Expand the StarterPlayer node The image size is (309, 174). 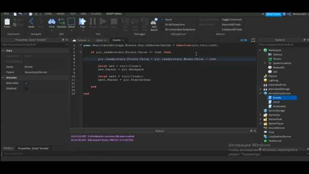click(261, 124)
